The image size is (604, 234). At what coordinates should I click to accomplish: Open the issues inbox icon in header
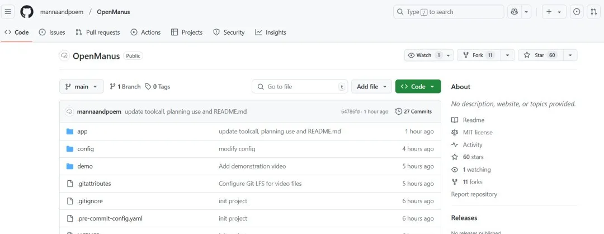pyautogui.click(x=577, y=12)
